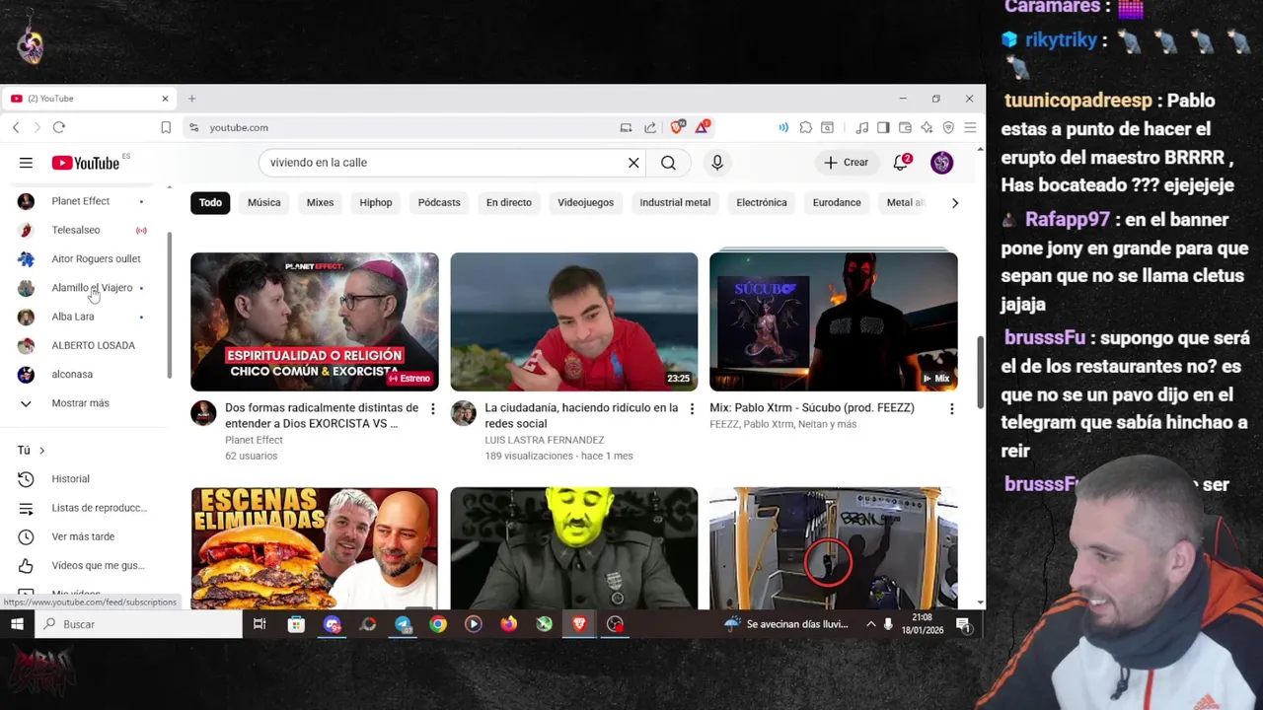Image resolution: width=1263 pixels, height=710 pixels.
Task: Open Historial in the sidebar
Action: [81, 479]
